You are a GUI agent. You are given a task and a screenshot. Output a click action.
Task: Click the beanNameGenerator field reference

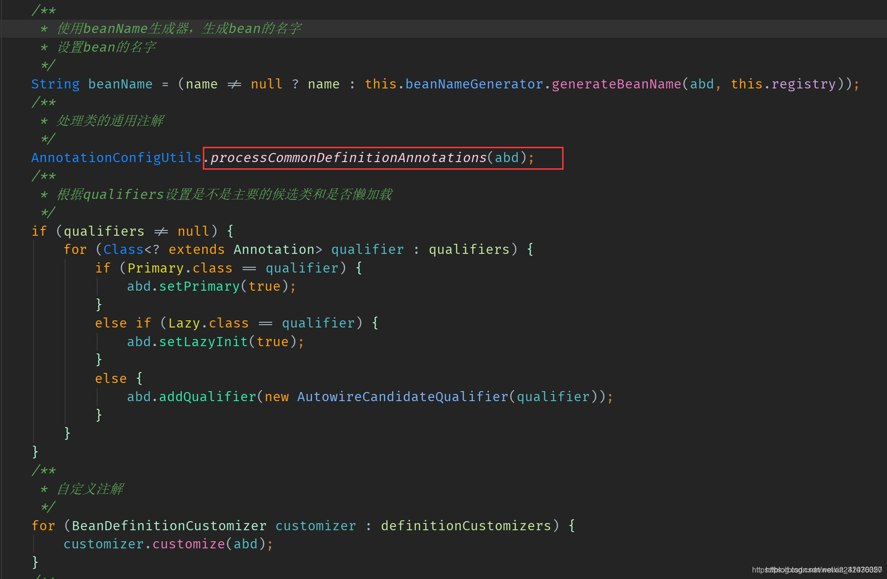474,84
